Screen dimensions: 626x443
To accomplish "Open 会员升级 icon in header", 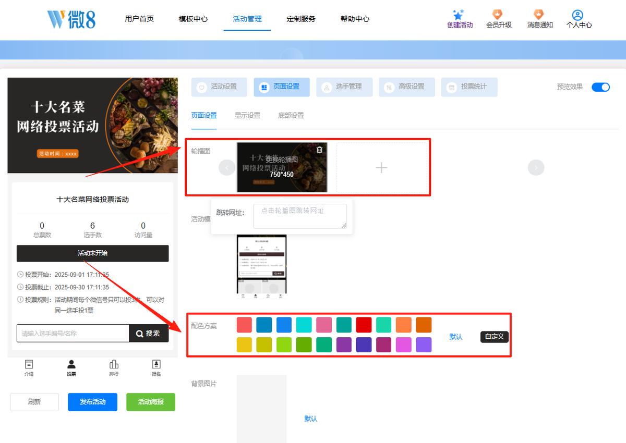I will point(498,14).
